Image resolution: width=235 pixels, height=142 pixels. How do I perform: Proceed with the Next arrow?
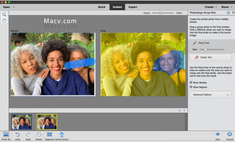point(218,136)
